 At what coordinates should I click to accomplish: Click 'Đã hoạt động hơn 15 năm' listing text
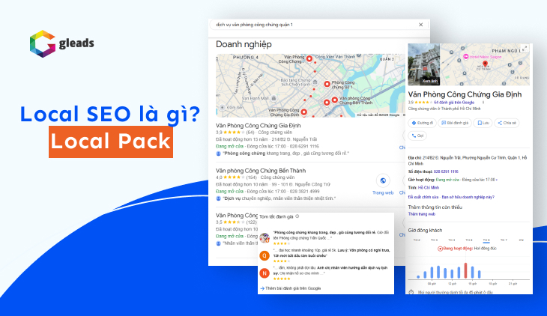pyautogui.click(x=242, y=139)
